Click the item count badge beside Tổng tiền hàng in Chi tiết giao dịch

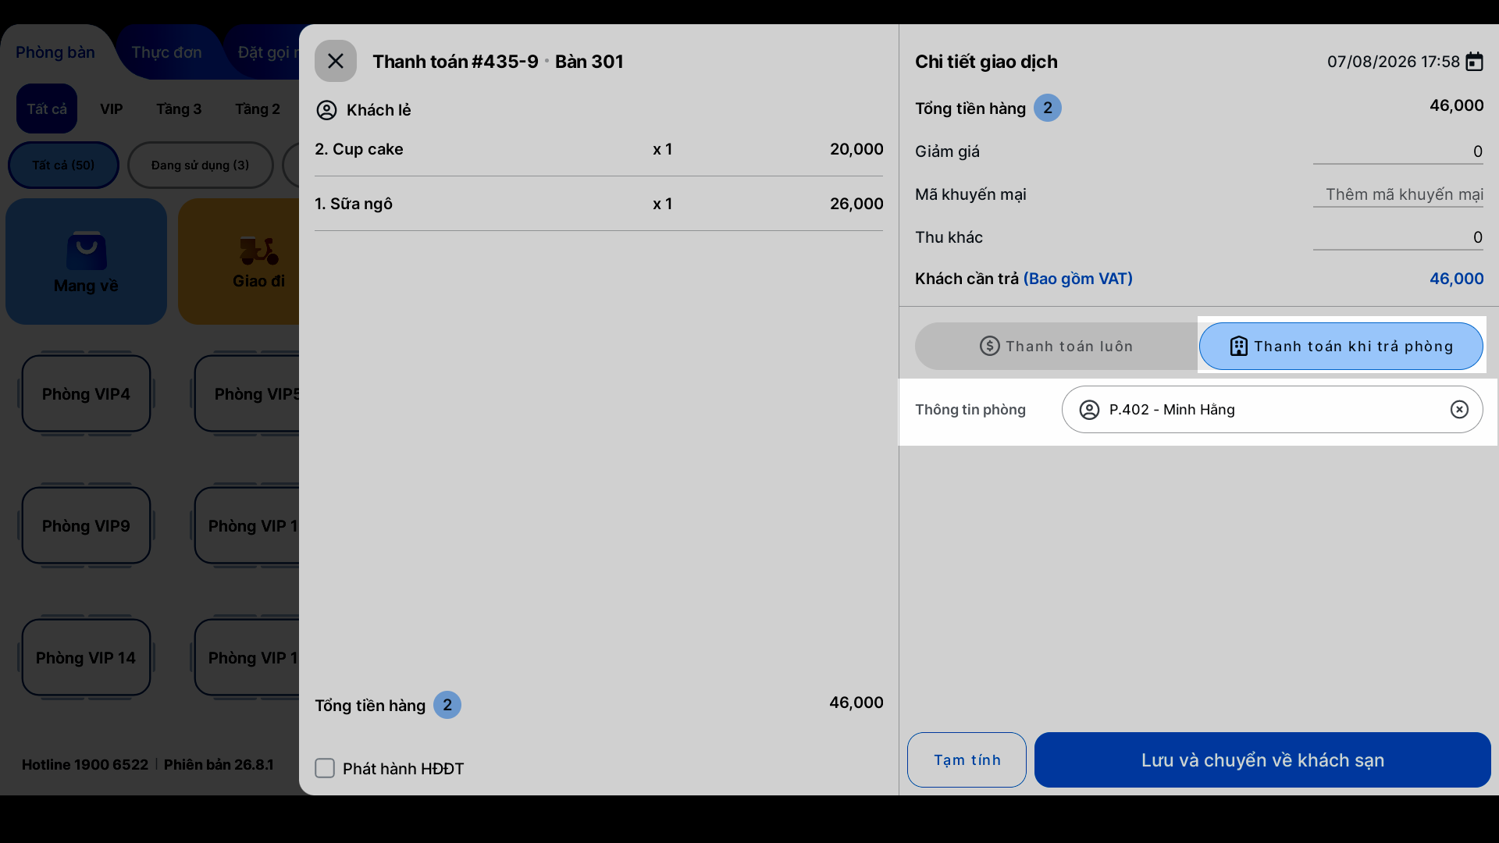pyautogui.click(x=1048, y=108)
